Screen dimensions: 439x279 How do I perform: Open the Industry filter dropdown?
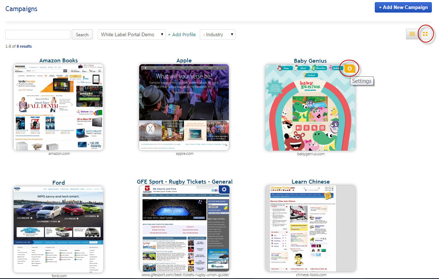(x=218, y=34)
